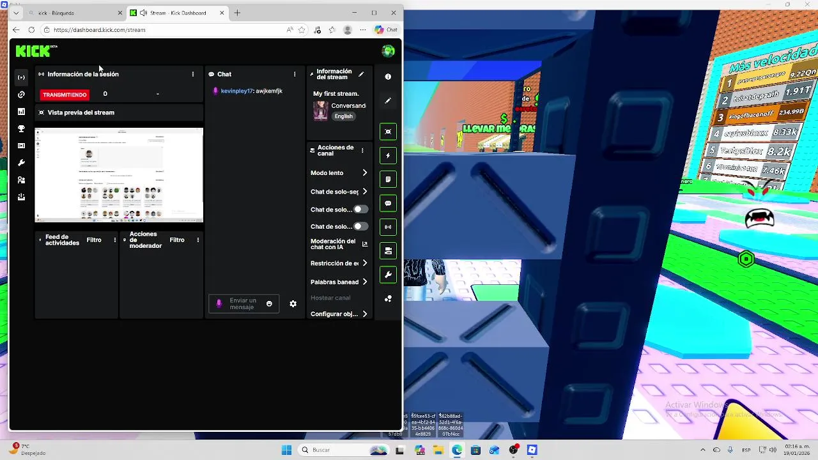This screenshot has width=818, height=460.
Task: Click the stream category cover image
Action: coord(320,111)
